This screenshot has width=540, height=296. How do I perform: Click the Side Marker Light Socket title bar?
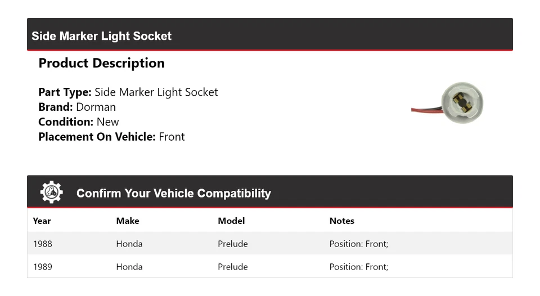point(101,36)
